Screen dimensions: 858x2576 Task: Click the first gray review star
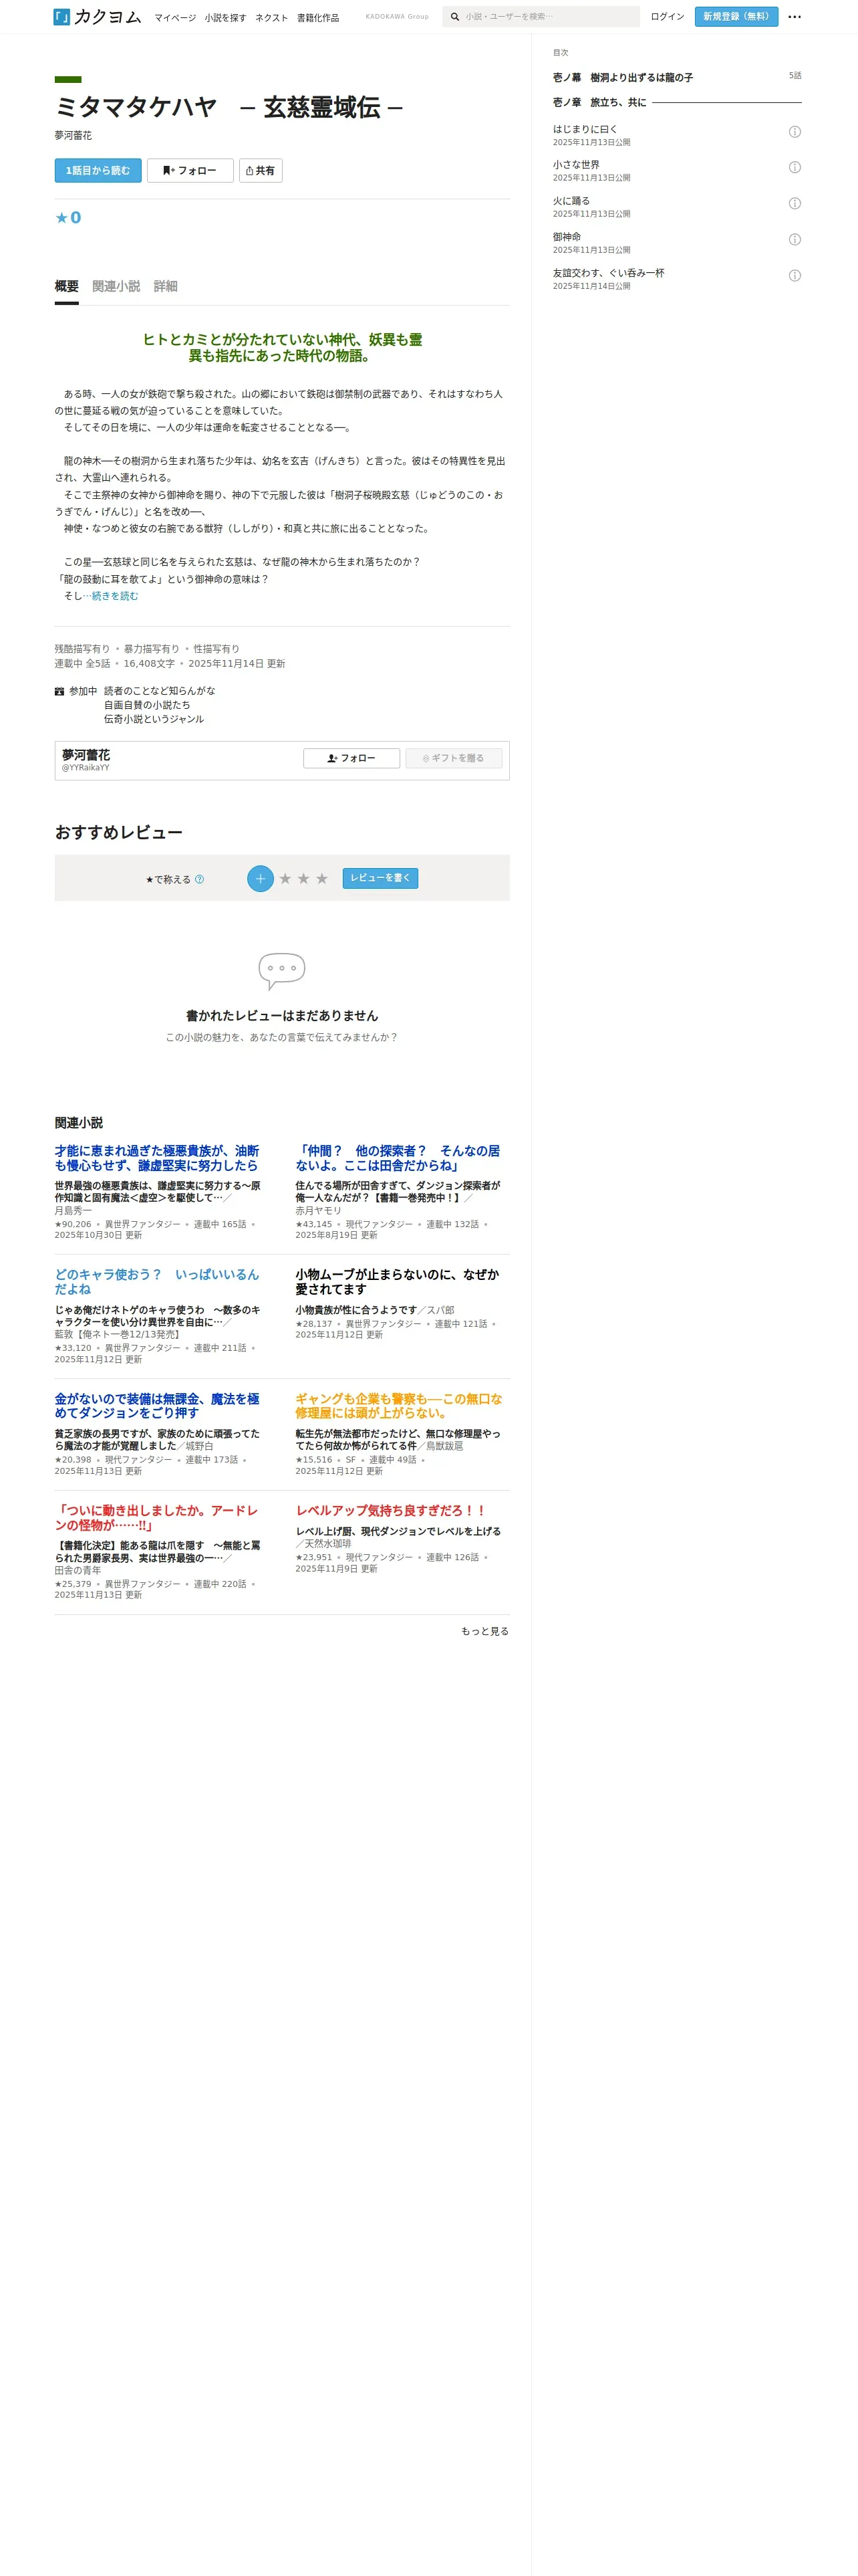285,879
